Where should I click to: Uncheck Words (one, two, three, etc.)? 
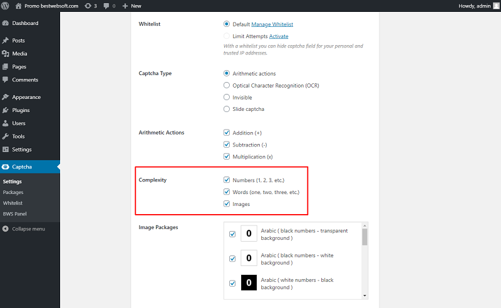(x=227, y=192)
